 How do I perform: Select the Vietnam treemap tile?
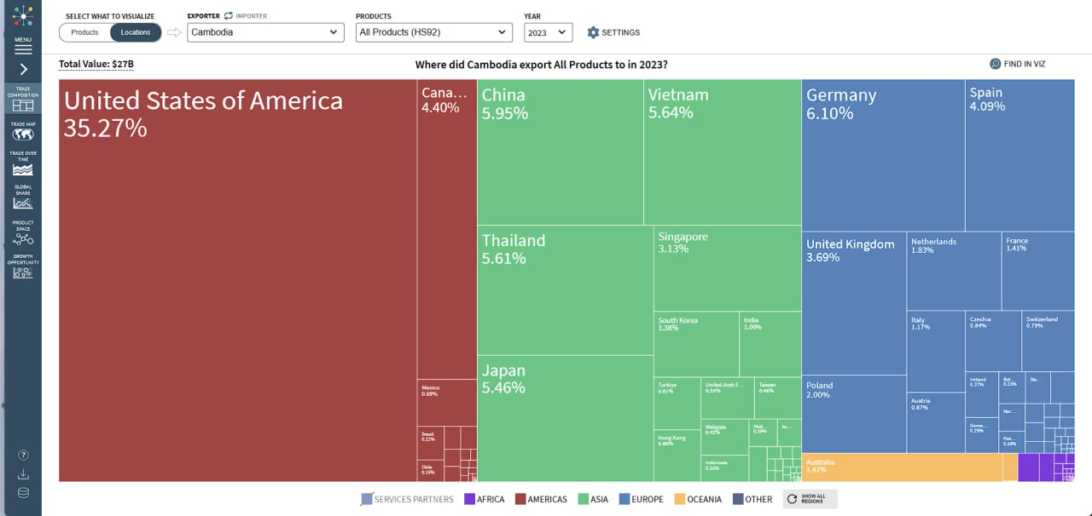pos(722,152)
